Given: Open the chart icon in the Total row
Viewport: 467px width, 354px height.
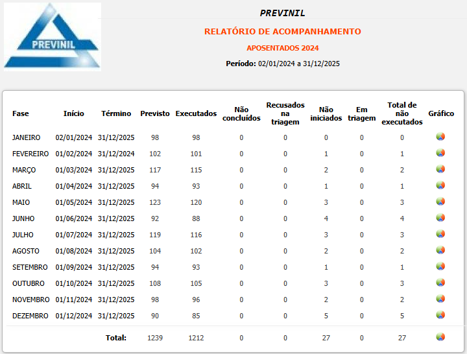Looking at the screenshot, I should (440, 337).
